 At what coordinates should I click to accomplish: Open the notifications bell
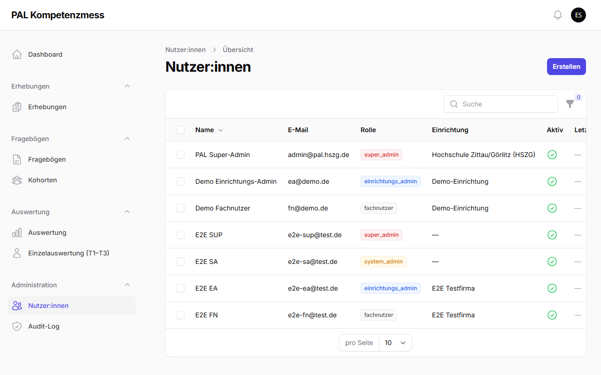click(x=558, y=15)
